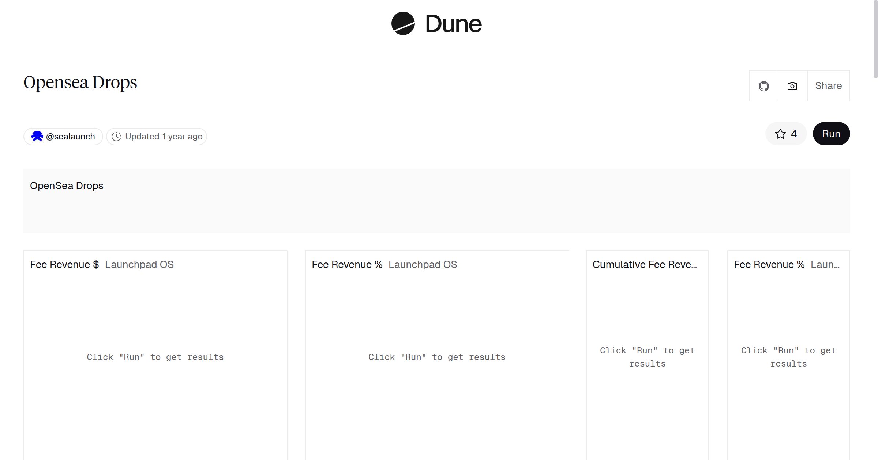Viewport: 878px width, 460px height.
Task: Click the OpenSea Drops description text box
Action: (436, 201)
